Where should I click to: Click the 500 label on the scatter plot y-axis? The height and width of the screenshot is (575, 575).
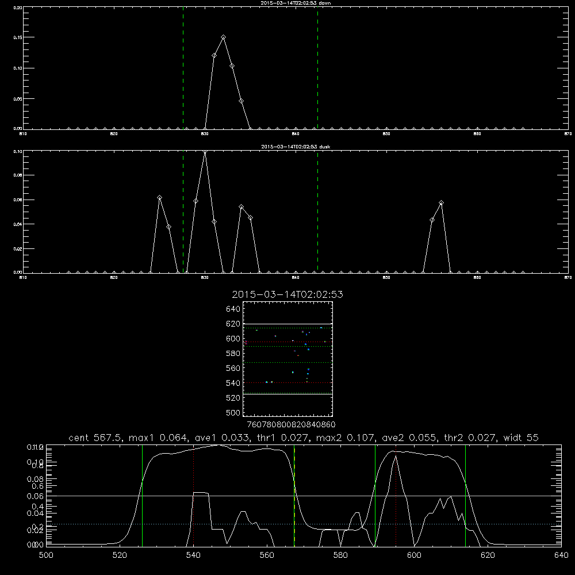point(233,412)
